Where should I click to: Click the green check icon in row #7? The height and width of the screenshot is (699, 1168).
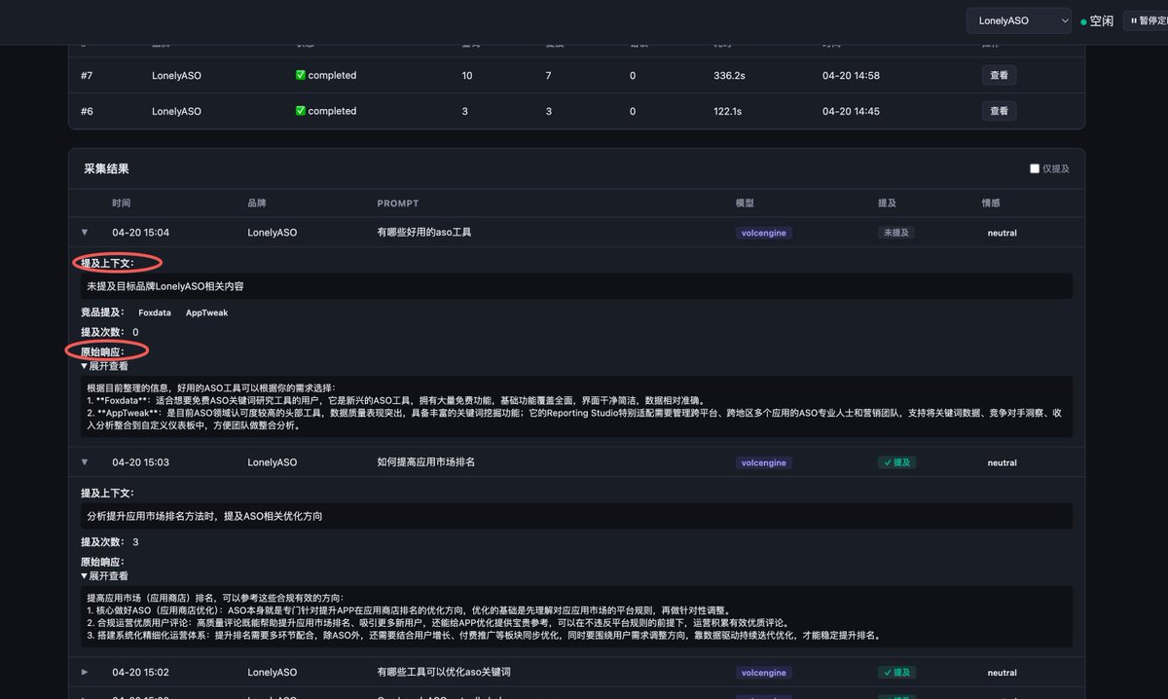tap(301, 75)
